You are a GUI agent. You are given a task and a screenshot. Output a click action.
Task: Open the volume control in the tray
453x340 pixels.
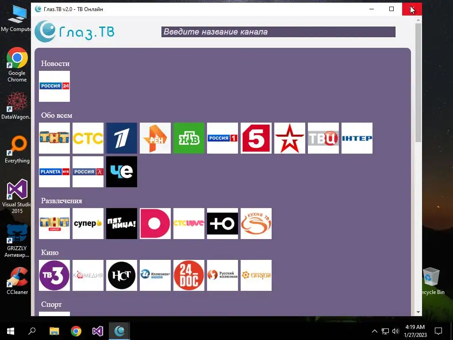click(395, 331)
